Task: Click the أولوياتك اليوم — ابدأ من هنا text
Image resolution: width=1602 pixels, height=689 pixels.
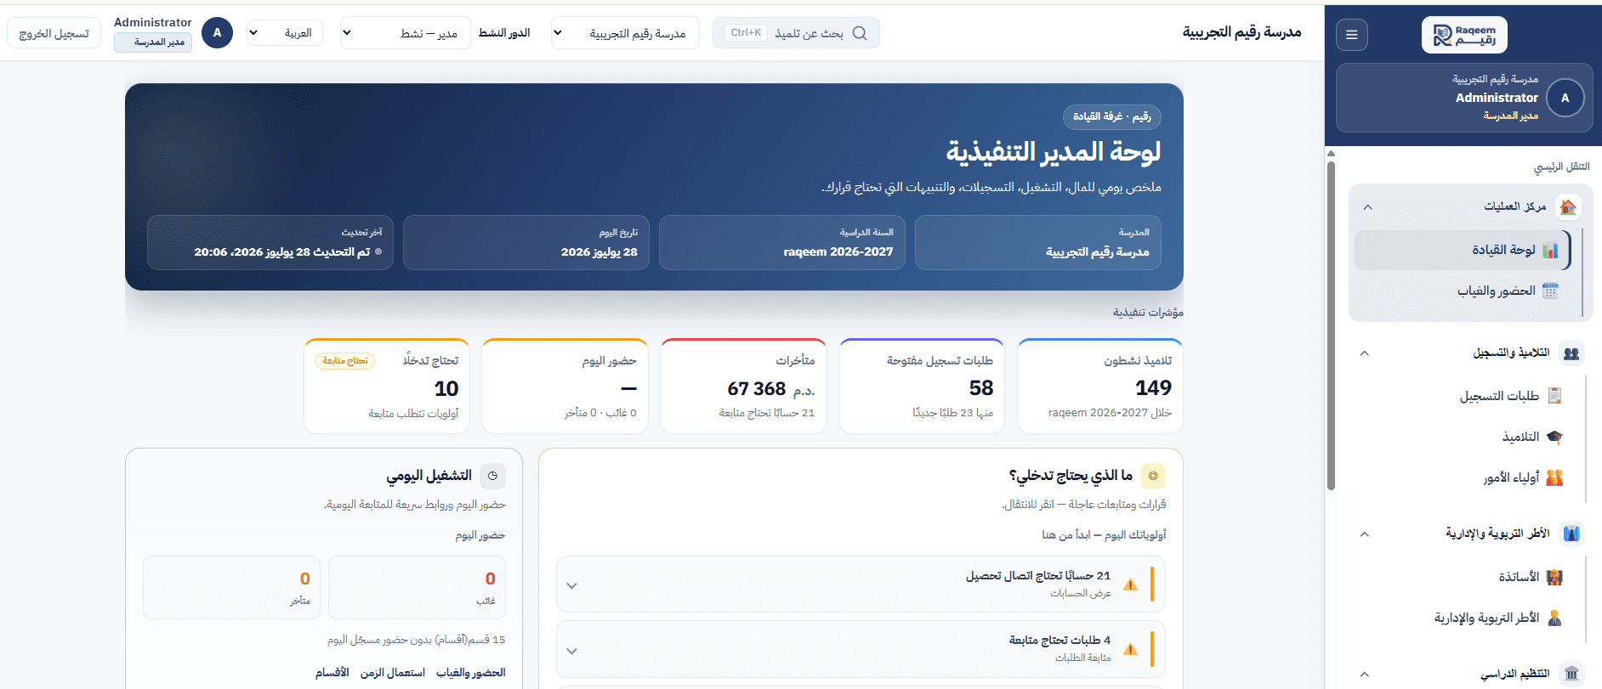Action: (1104, 534)
